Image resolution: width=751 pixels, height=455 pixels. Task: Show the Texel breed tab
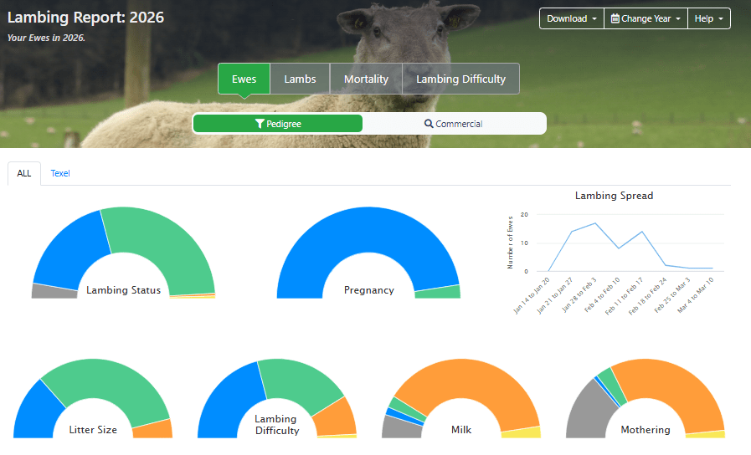tap(60, 173)
